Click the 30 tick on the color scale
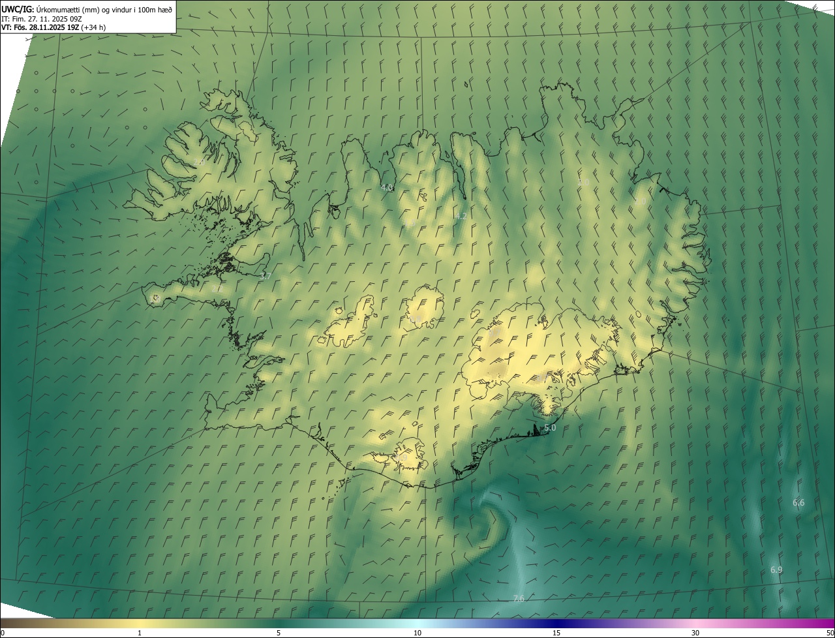The width and height of the screenshot is (835, 638). [695, 633]
